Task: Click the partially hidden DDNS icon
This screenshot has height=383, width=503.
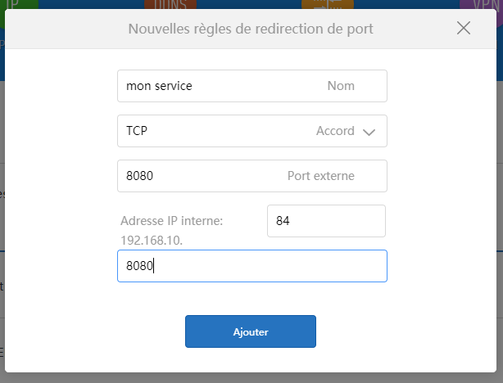Action: [x=170, y=4]
